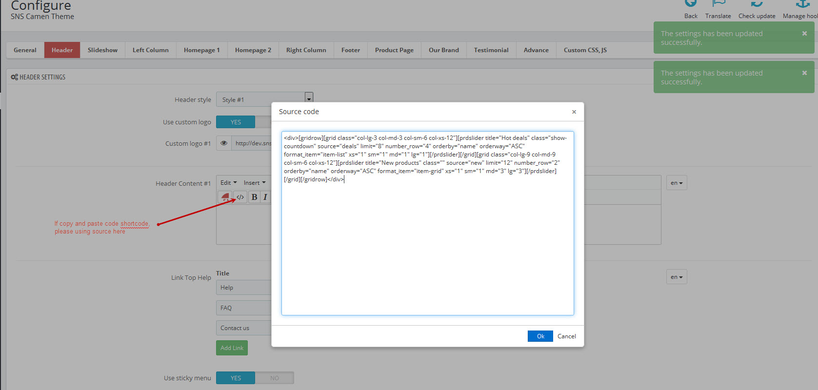Click the source code editor icon

240,197
